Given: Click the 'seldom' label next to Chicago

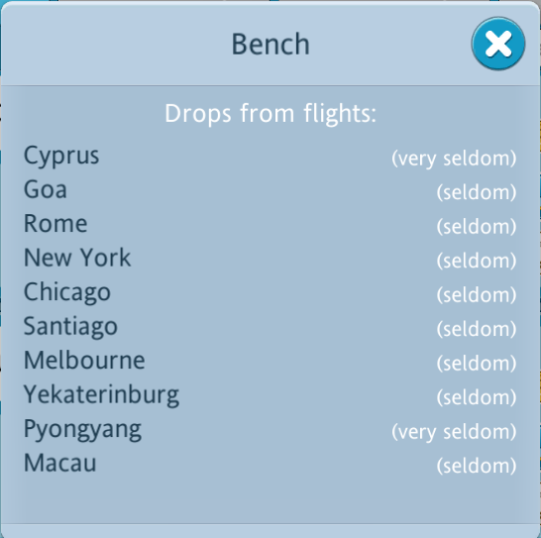Looking at the screenshot, I should [477, 294].
